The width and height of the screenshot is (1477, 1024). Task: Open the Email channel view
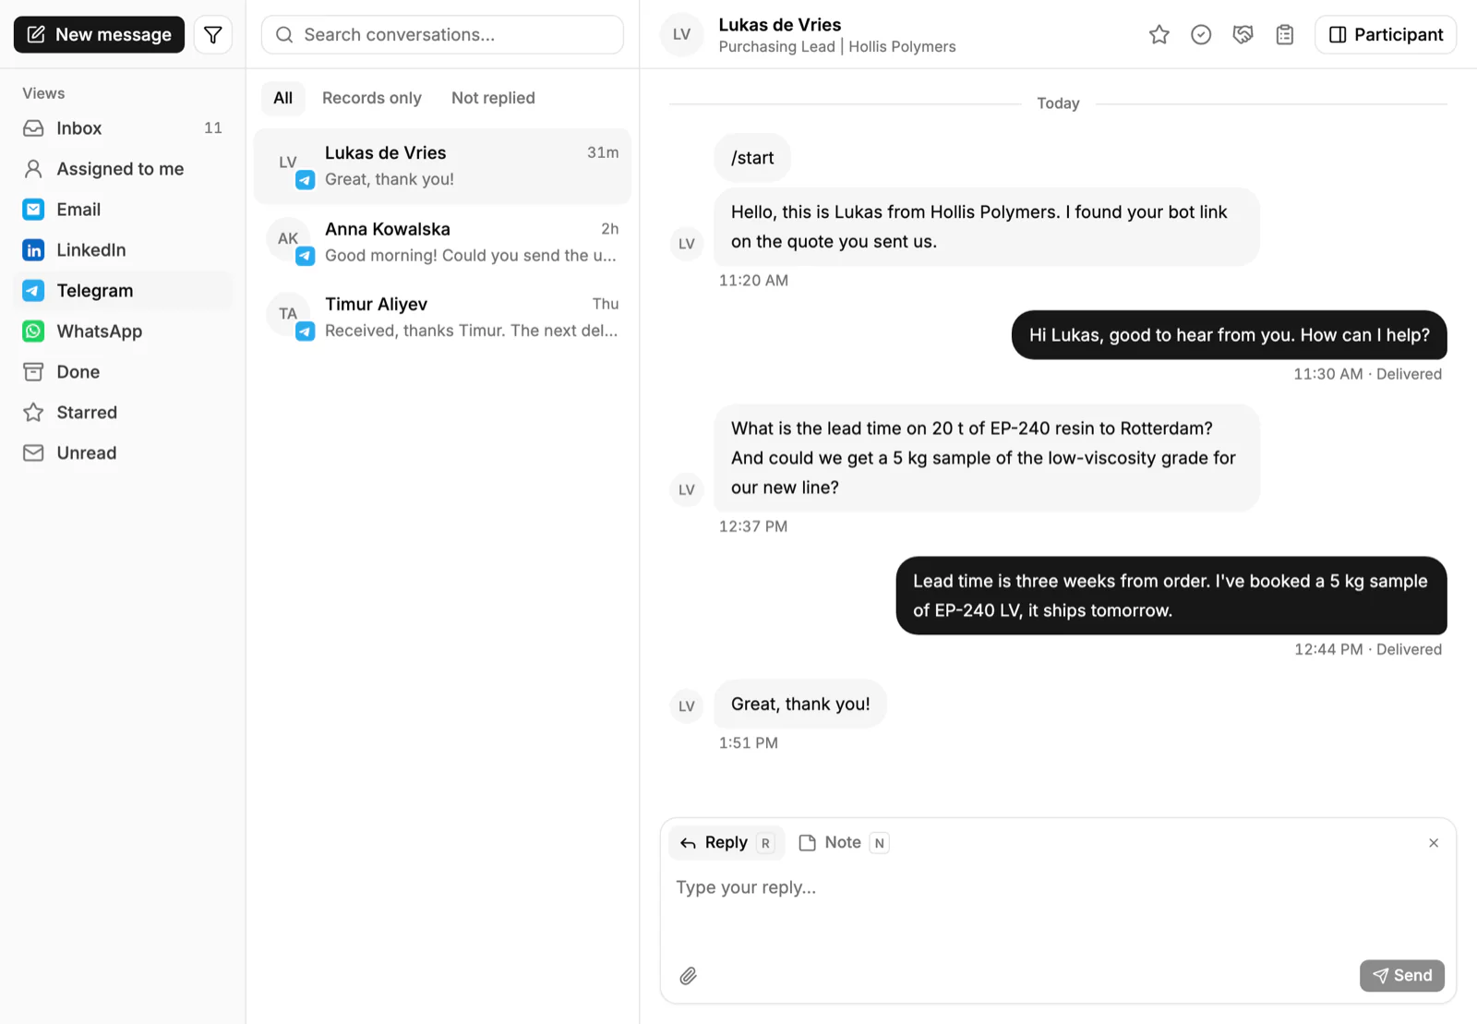pyautogui.click(x=123, y=210)
